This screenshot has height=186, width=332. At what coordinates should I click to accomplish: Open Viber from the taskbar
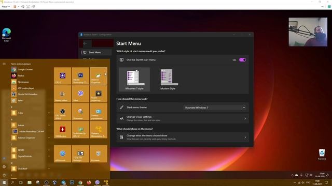[97, 182]
